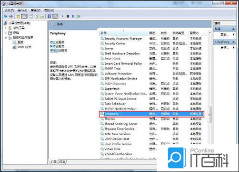Select System Event Notification Service row
239x172 pixels.
pyautogui.click(x=151, y=94)
